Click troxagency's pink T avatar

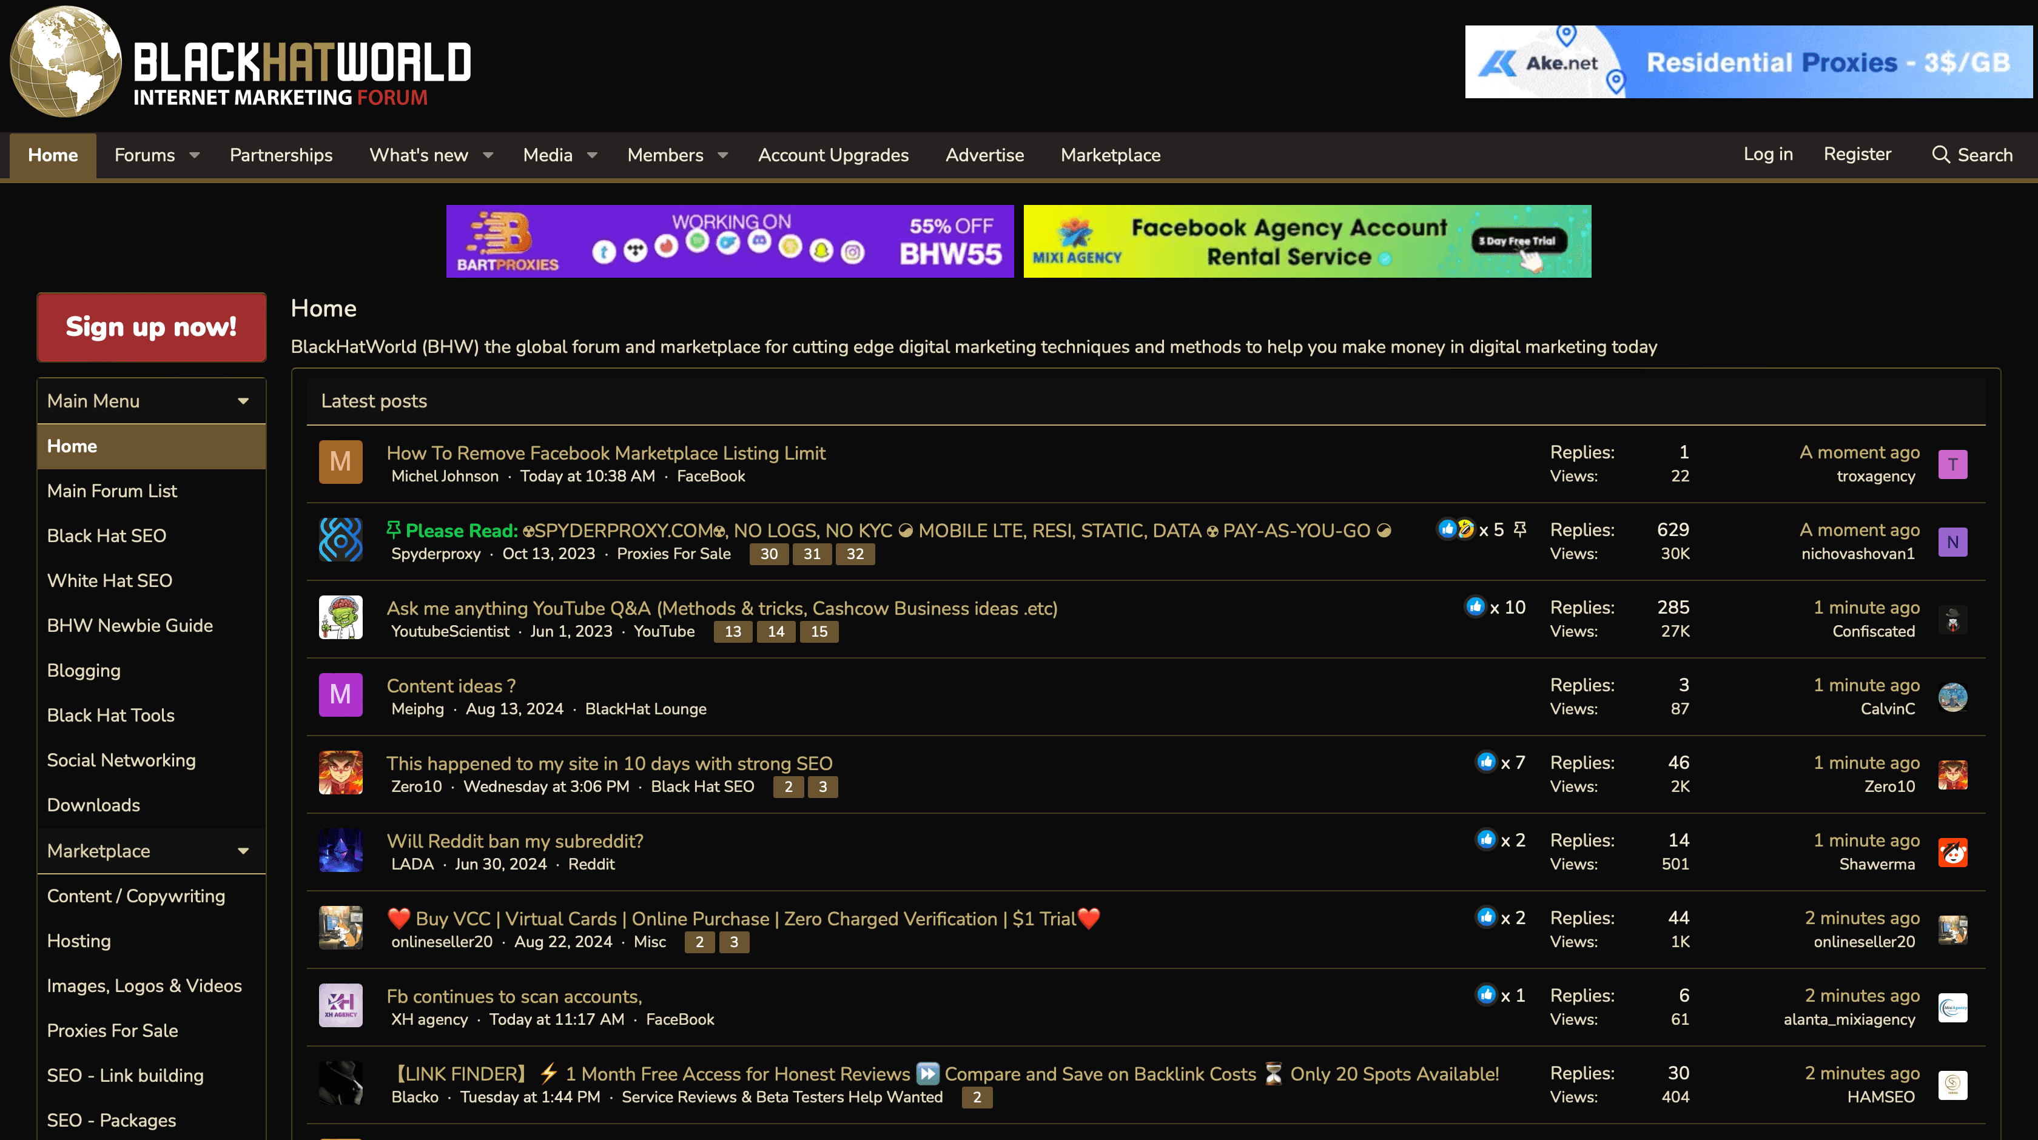pos(1952,464)
